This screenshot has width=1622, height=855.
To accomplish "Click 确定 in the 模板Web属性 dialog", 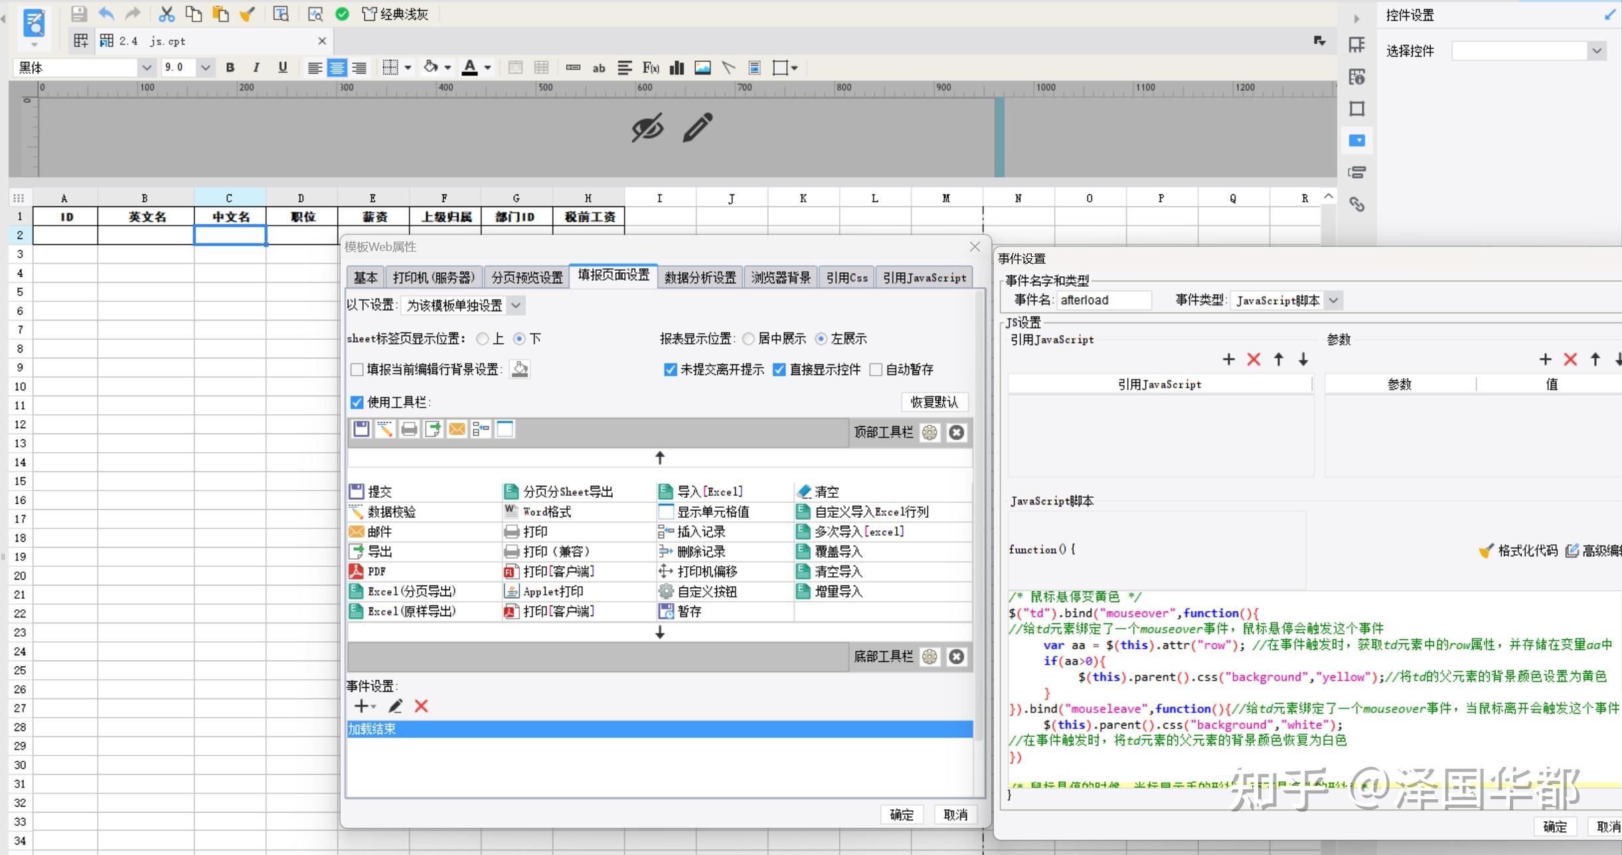I will click(902, 815).
